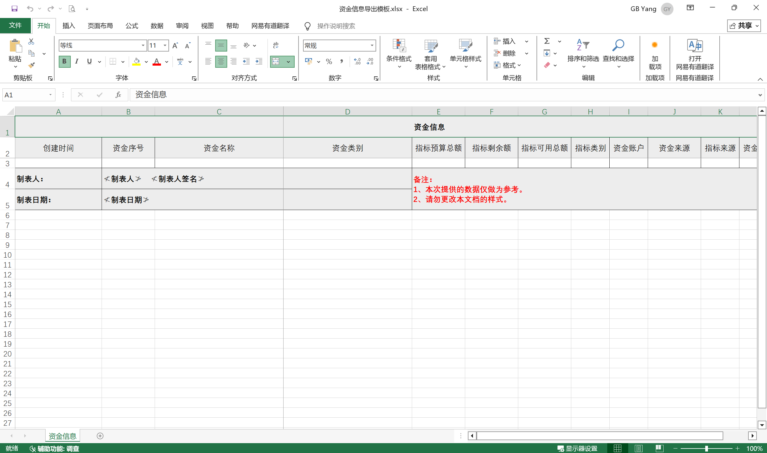Open Find and Select tool
The height and width of the screenshot is (453, 767).
click(619, 54)
